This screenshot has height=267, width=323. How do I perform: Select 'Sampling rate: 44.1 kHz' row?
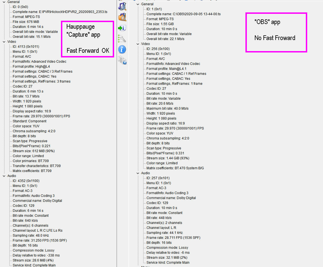[165, 233]
